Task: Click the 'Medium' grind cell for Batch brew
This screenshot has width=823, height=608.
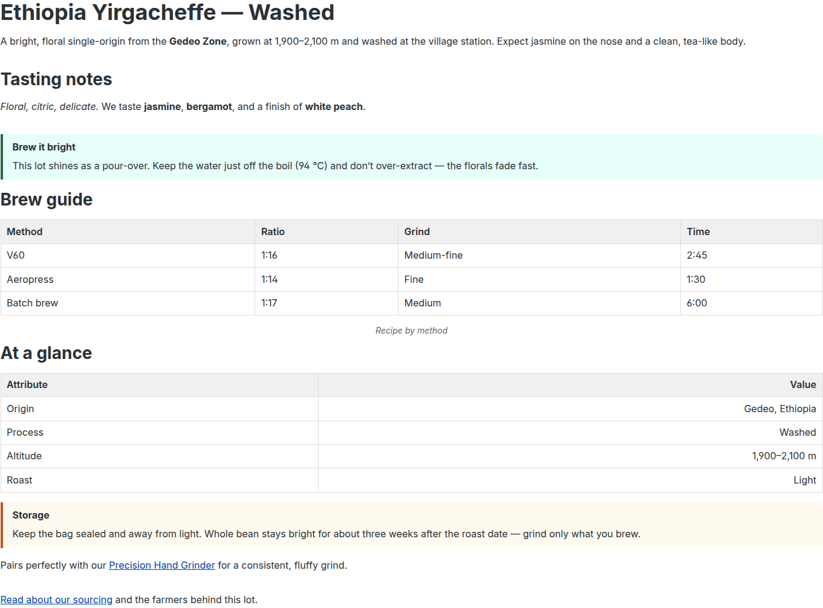Action: 539,303
